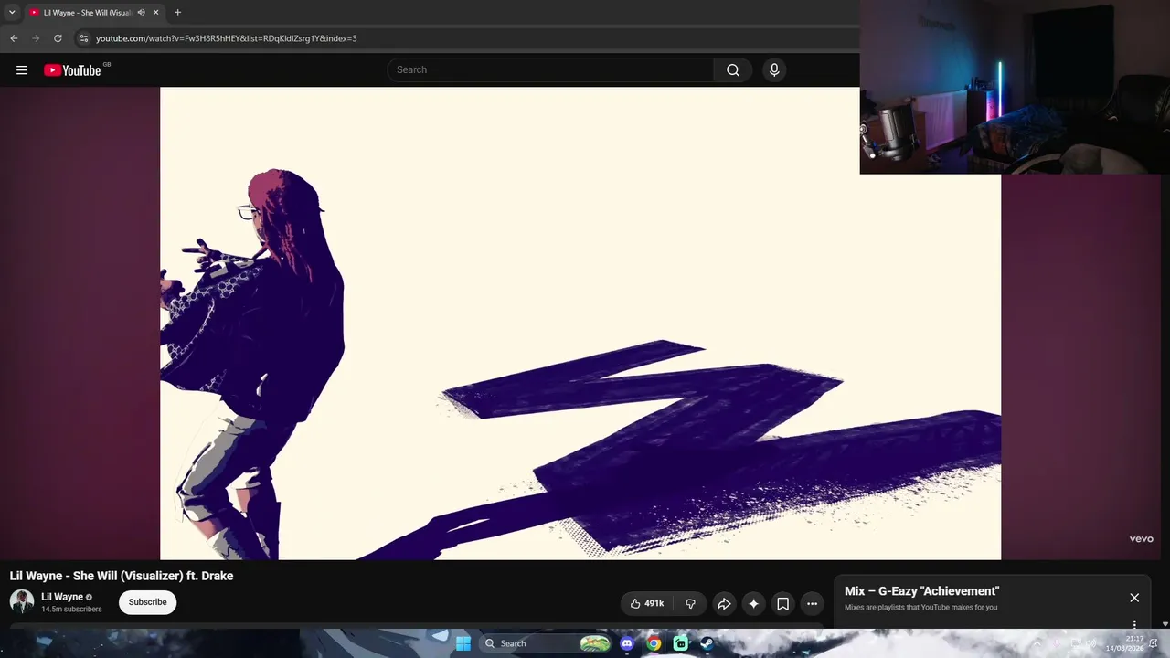Close the Lil Wayne She Will tab
1170x658 pixels.
point(155,13)
